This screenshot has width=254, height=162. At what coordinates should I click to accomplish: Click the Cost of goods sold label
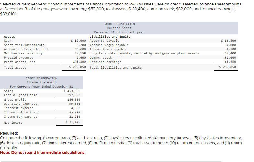(20, 95)
